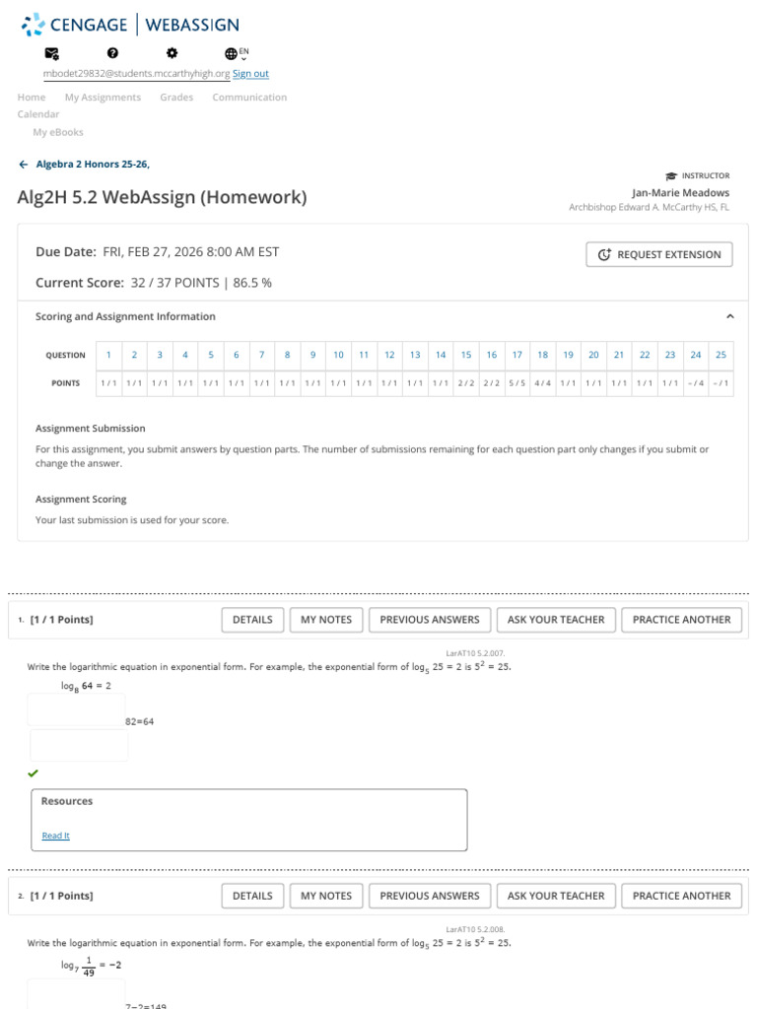Click Practice Another for question 2

682,896
